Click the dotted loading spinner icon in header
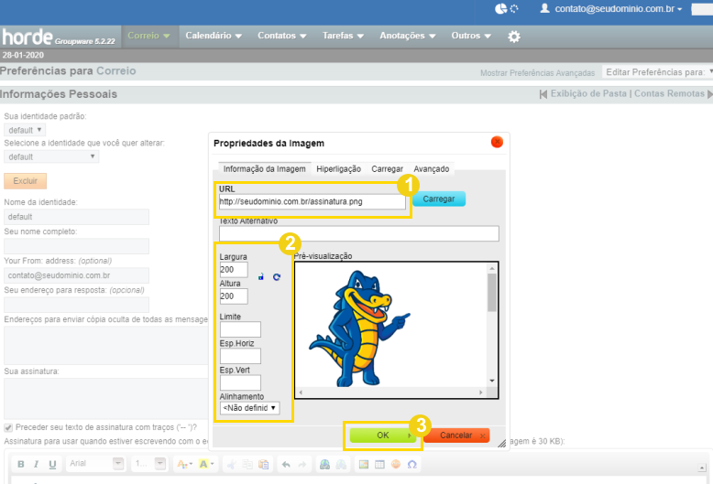 [x=514, y=8]
